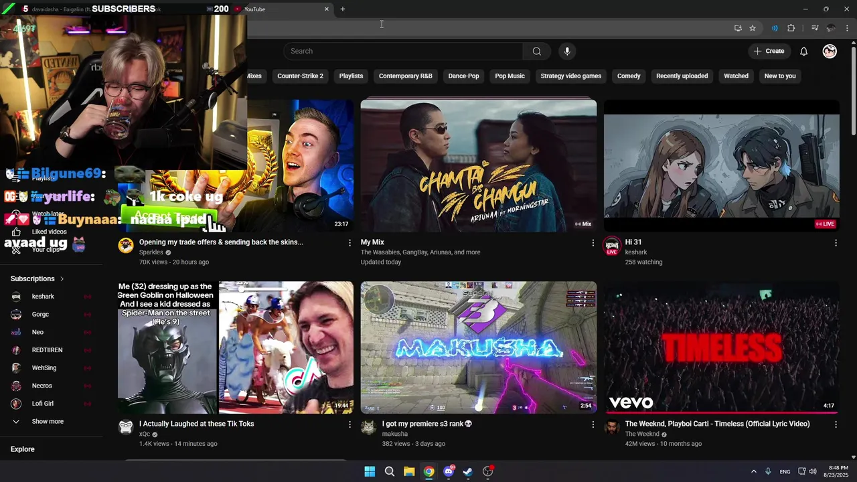The image size is (857, 482).
Task: Click The Weeknd channel name link
Action: (x=642, y=434)
